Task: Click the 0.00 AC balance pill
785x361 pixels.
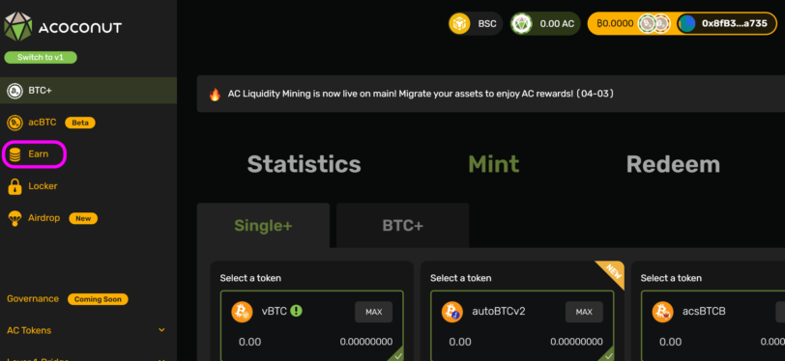Action: coord(545,23)
